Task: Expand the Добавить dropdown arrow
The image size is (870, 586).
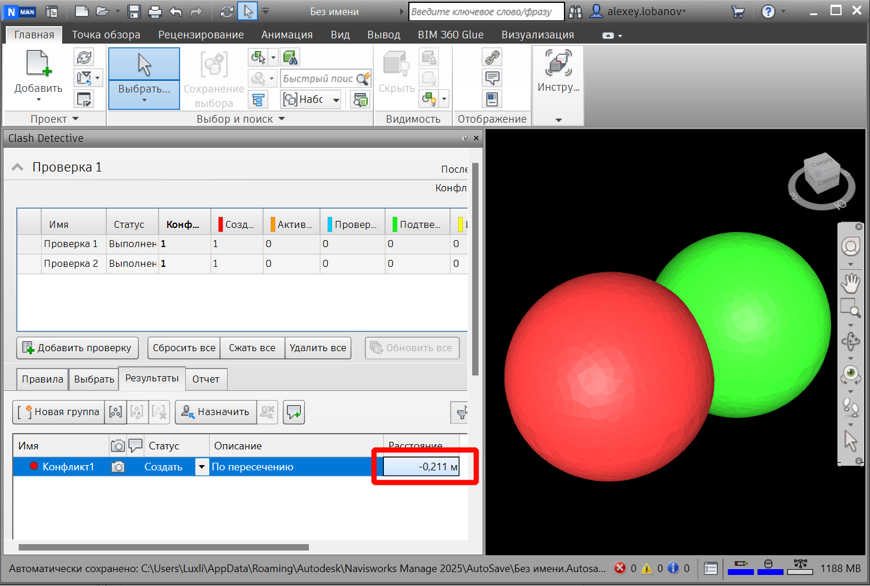Action: [x=38, y=100]
